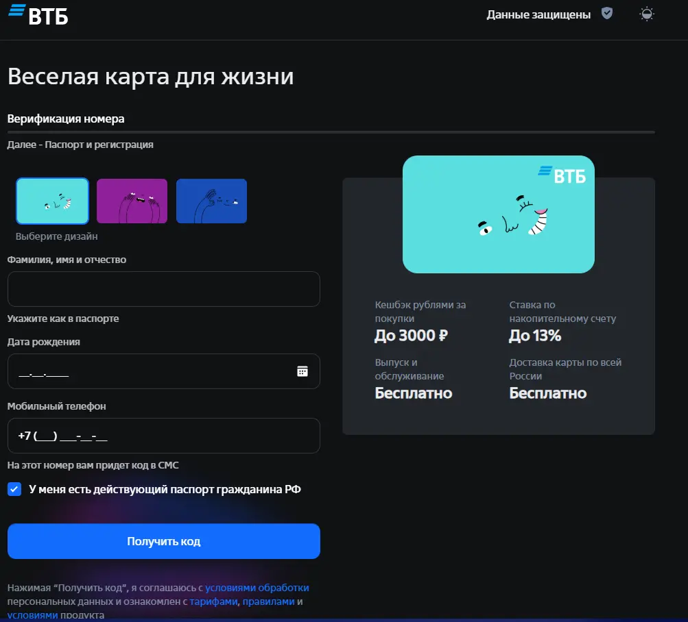Image resolution: width=688 pixels, height=622 pixels.
Task: Click the Дата рождения input field
Action: click(x=164, y=371)
